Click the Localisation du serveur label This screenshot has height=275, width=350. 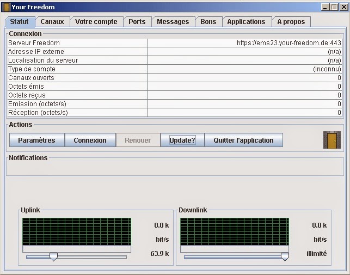click(x=43, y=60)
